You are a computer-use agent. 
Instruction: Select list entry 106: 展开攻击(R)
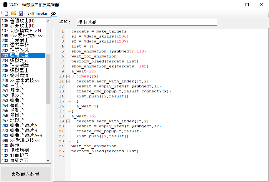tap(23, 26)
